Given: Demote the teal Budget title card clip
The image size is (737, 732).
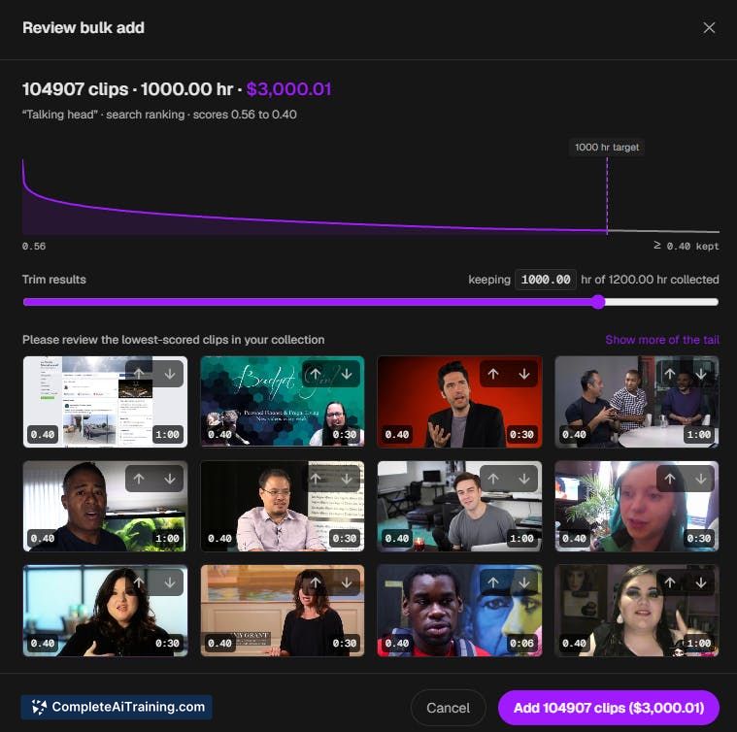Looking at the screenshot, I should [x=347, y=374].
